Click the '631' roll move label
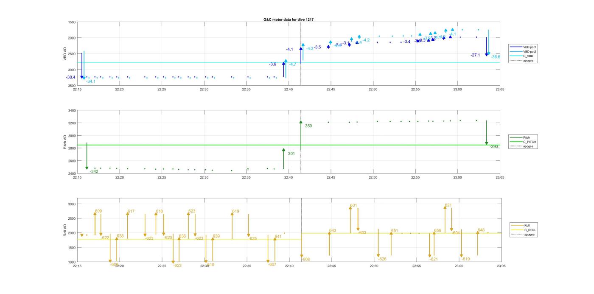Image resolution: width=594 pixels, height=294 pixels. pos(353,205)
